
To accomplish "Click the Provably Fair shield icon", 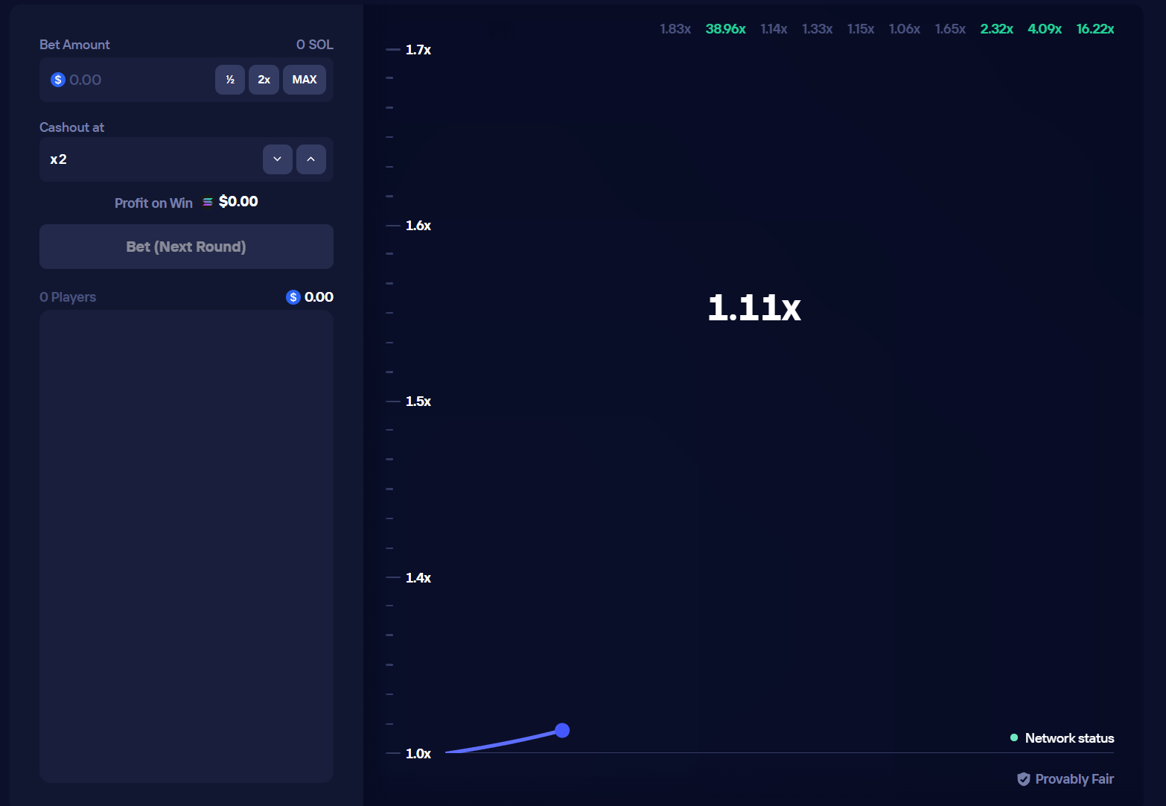I will point(1025,779).
